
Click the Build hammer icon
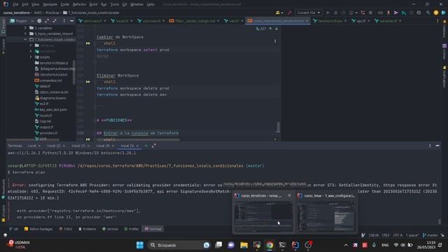289,13
